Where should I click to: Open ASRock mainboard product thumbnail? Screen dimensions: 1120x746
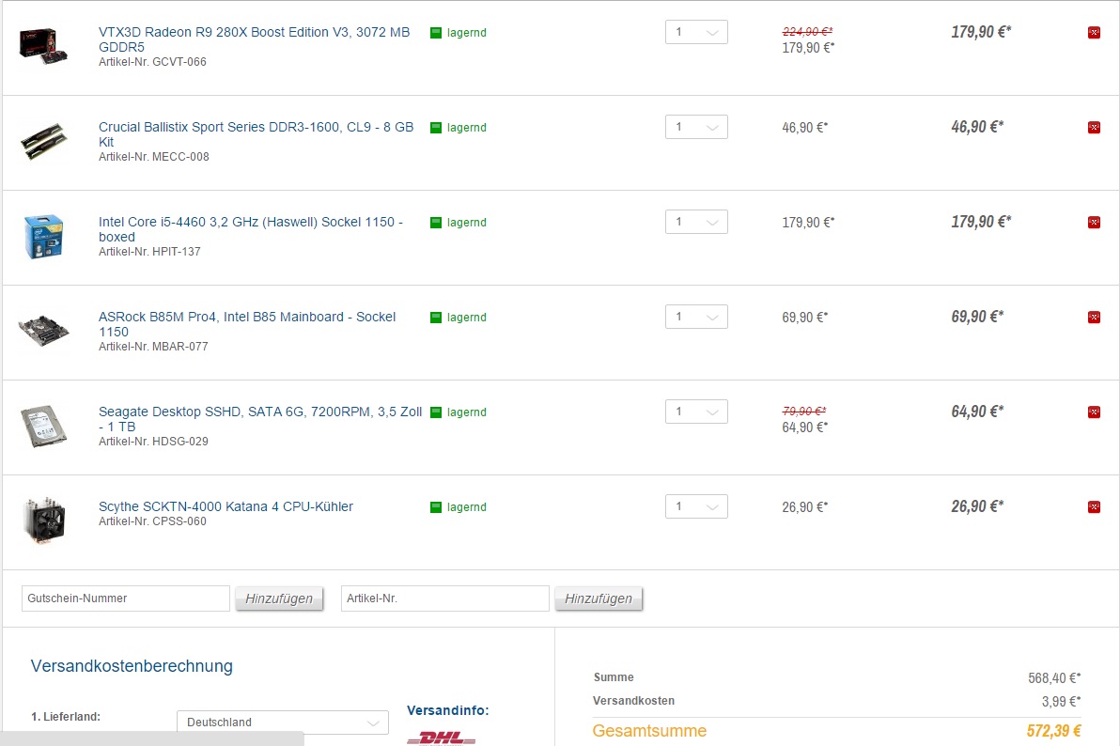click(43, 330)
